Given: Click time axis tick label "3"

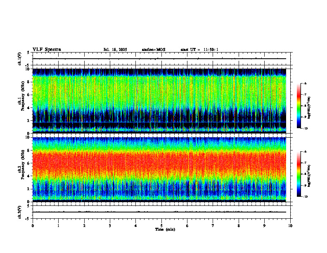Looking at the screenshot, I should click(x=110, y=226).
